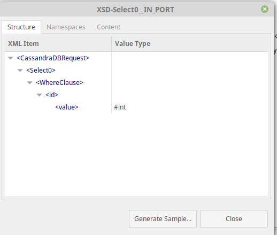Viewport: 277px width, 235px height.
Task: Collapse the WhereClause node arrow
Action: [x=30, y=83]
